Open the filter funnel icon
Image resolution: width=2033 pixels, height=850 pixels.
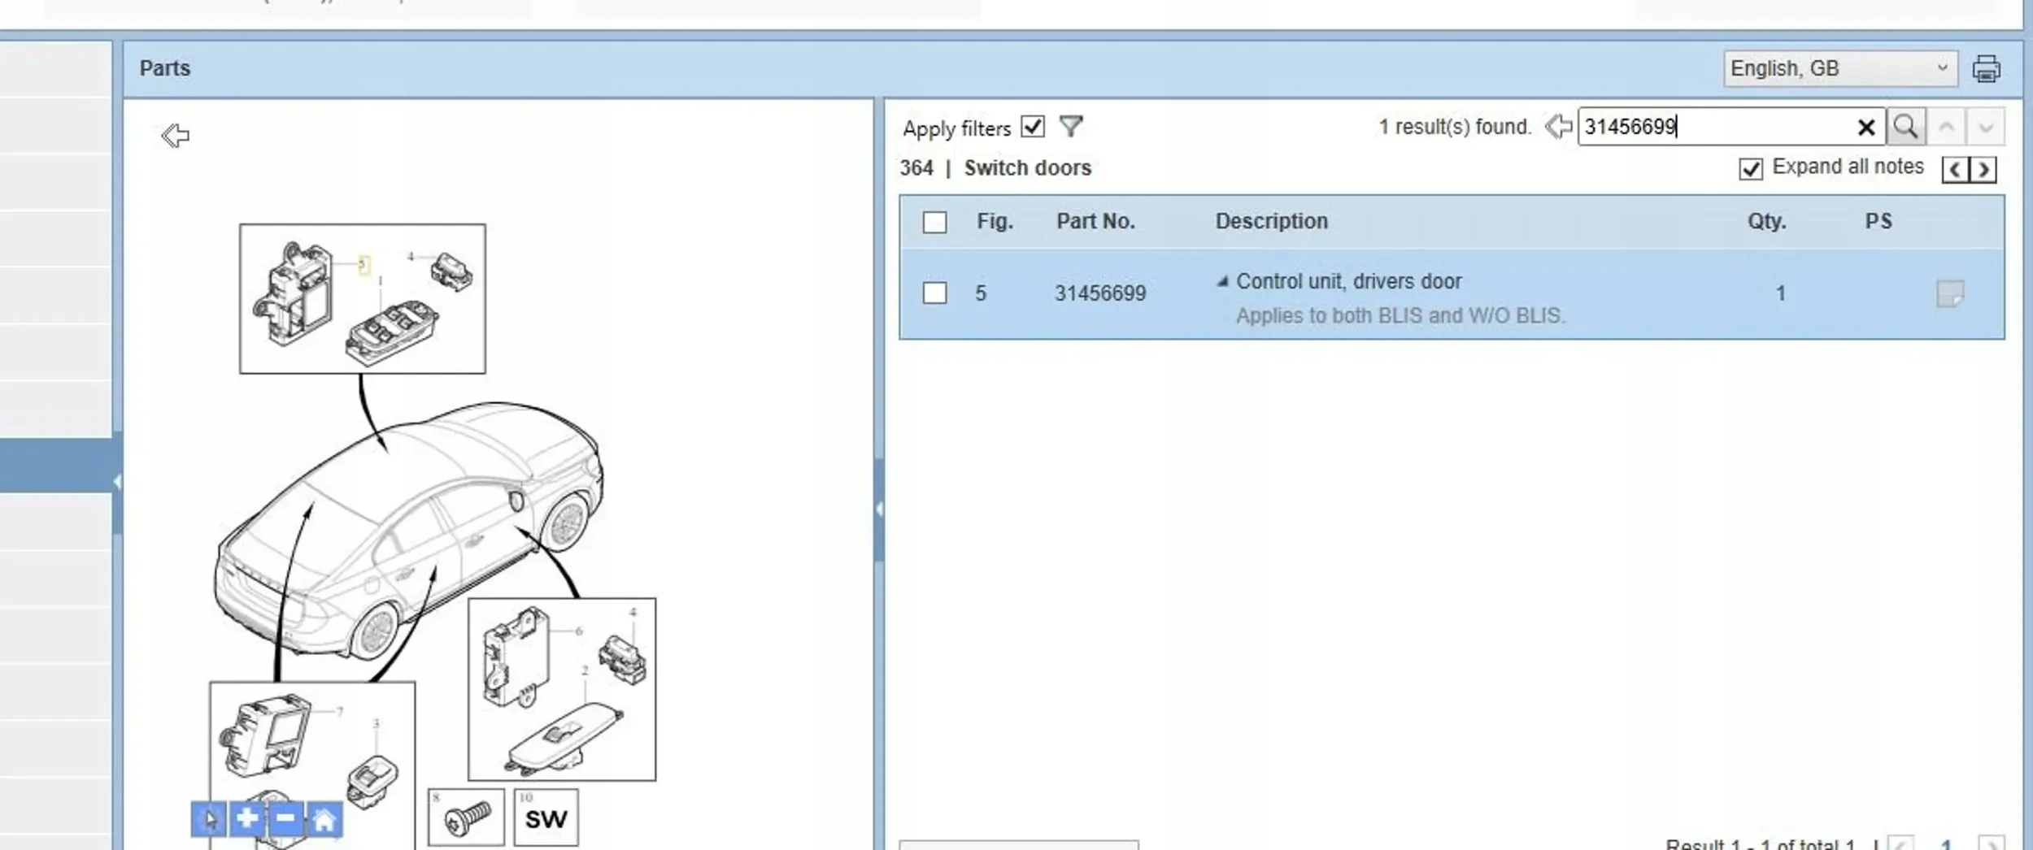click(x=1071, y=127)
